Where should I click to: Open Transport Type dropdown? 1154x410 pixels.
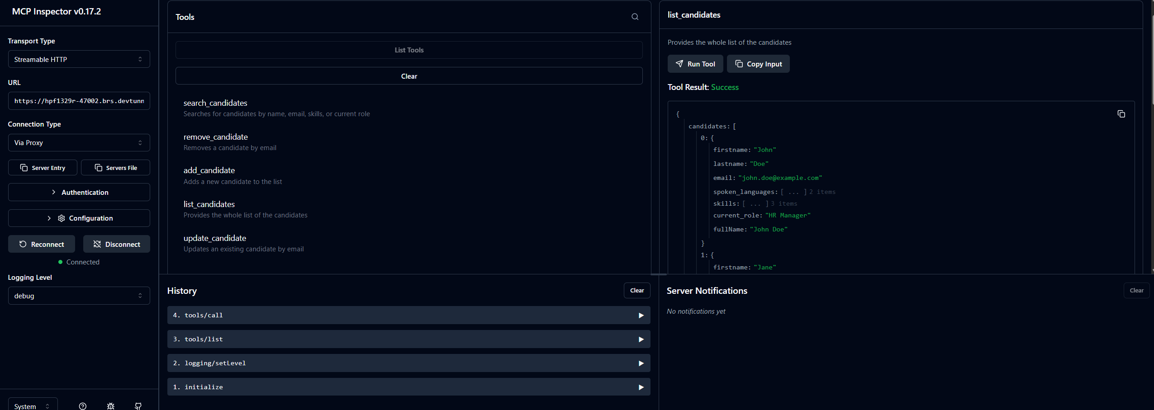(79, 59)
